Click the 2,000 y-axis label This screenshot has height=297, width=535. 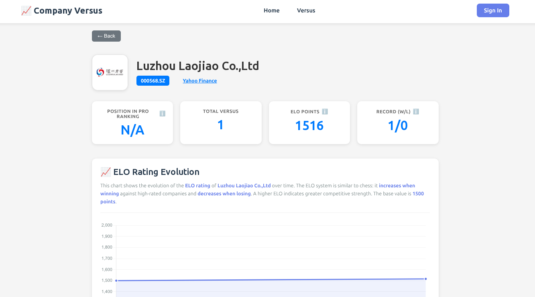(x=107, y=225)
